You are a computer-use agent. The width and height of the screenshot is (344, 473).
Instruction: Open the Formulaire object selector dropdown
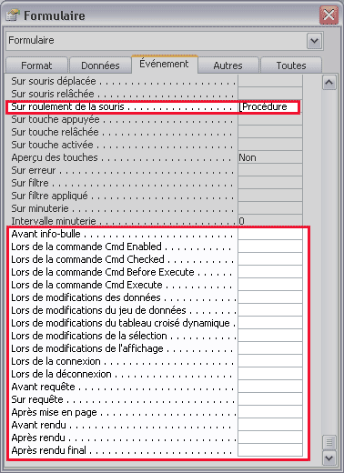(314, 40)
